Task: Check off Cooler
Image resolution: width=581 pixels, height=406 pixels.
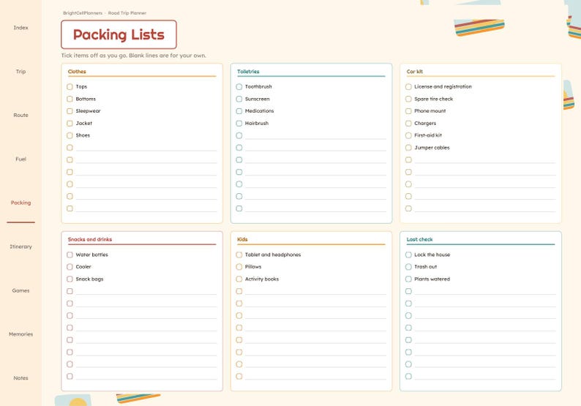Action: [x=70, y=267]
